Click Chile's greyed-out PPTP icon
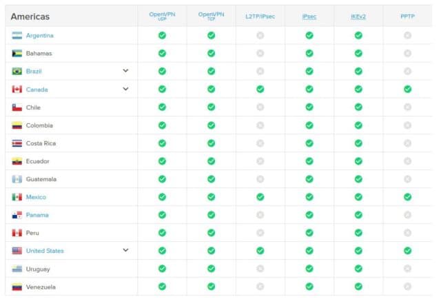441x301 pixels. click(x=407, y=107)
